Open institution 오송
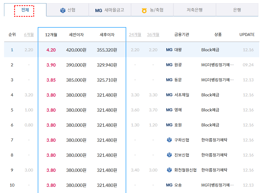Screen dimensions: 264x193 [x=178, y=185]
